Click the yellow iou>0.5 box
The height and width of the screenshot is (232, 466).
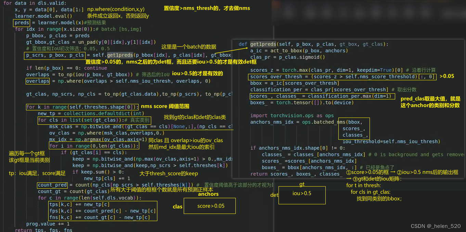[x=301, y=195]
